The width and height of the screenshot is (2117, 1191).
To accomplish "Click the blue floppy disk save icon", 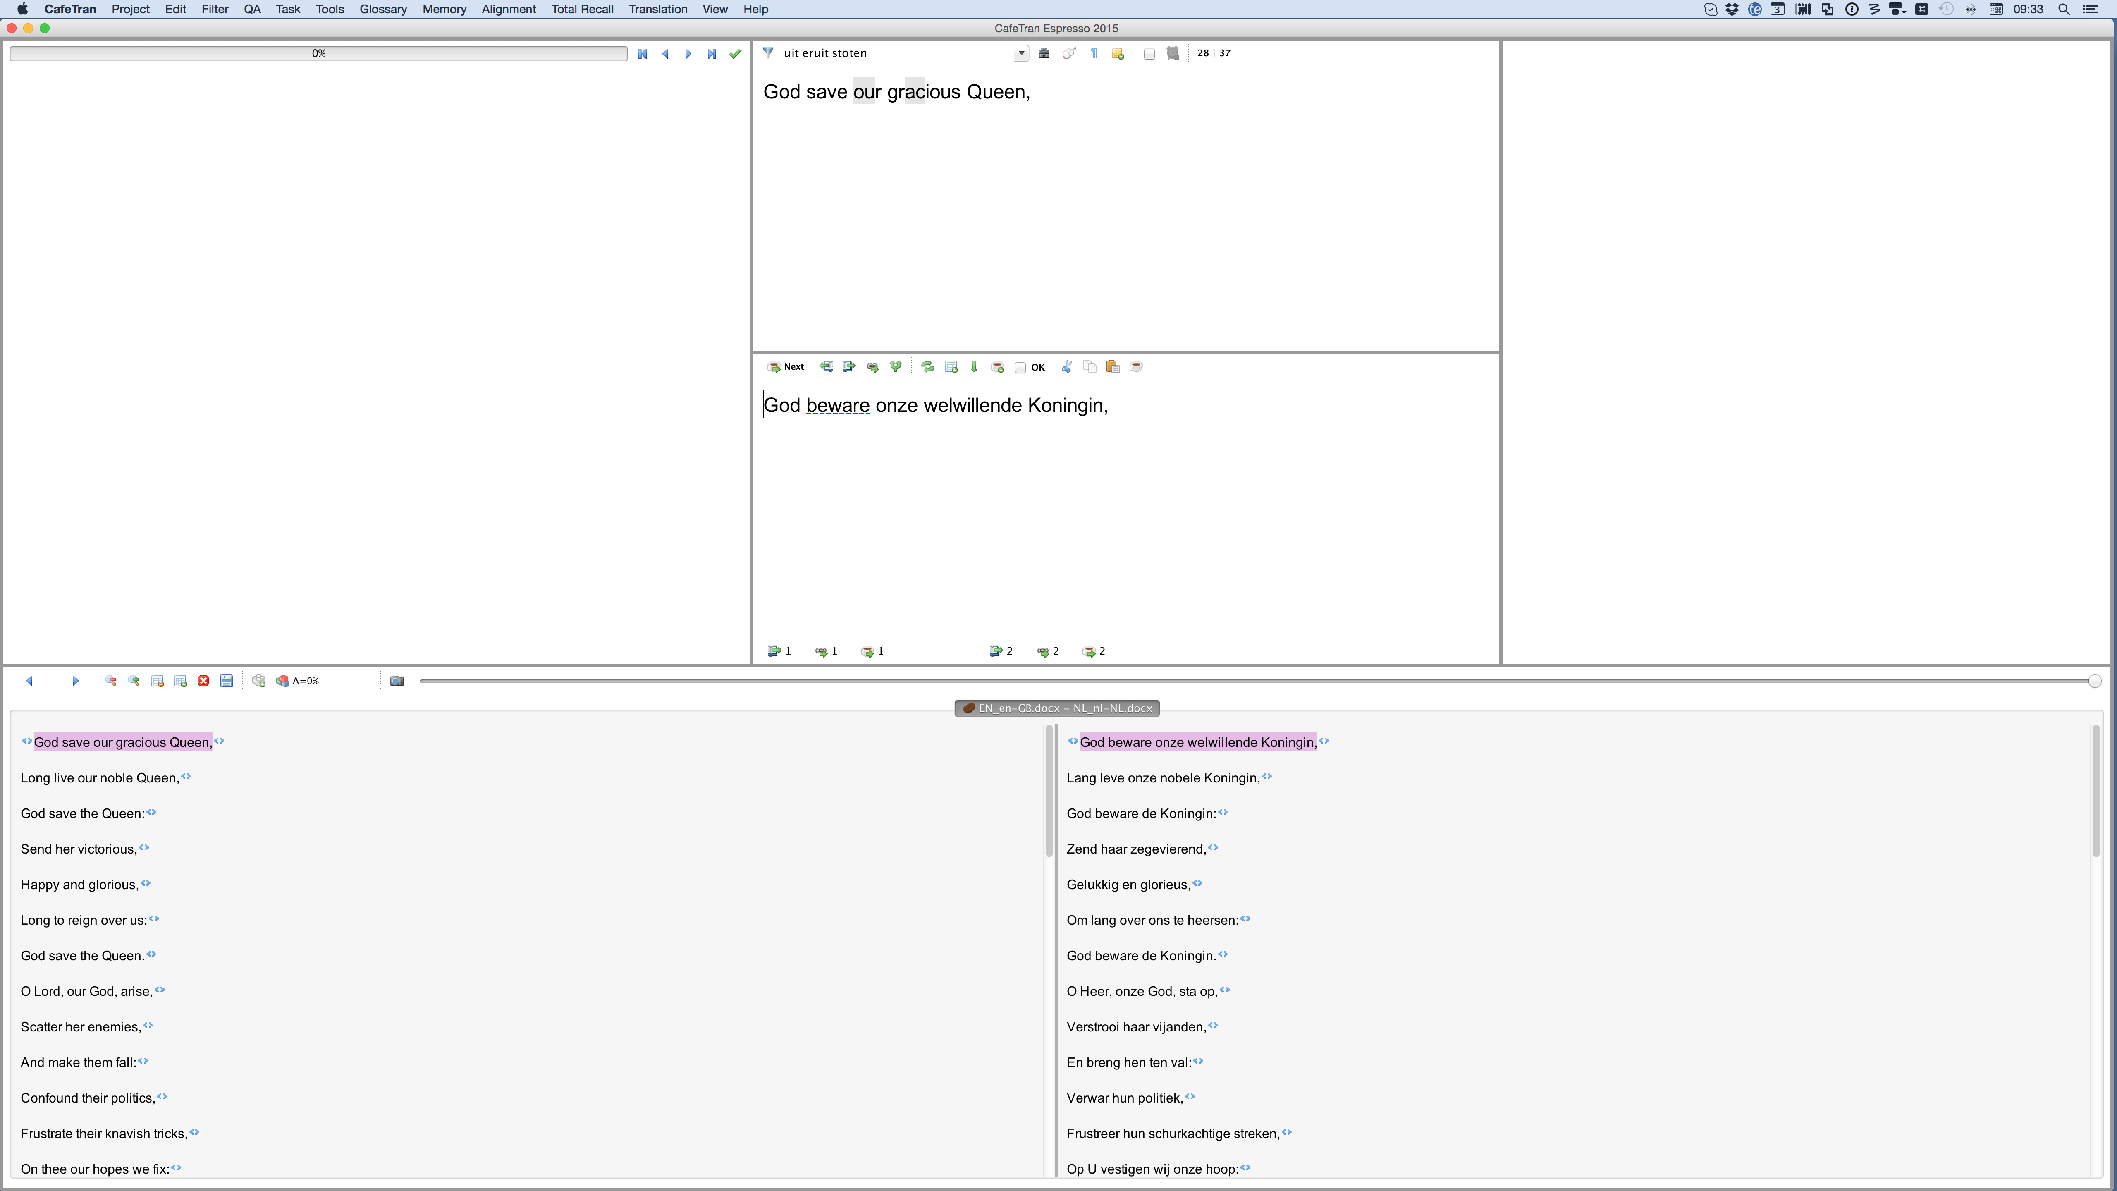I will coord(227,681).
